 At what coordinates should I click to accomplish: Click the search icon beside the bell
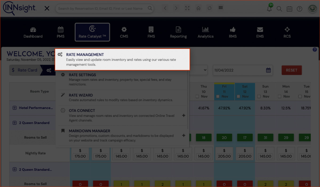(279, 9)
